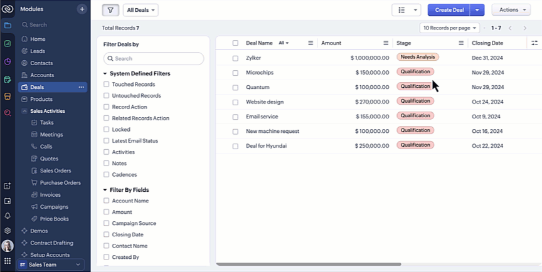Go to the Contacts module
Screen dimensions: 542x272
click(x=41, y=63)
